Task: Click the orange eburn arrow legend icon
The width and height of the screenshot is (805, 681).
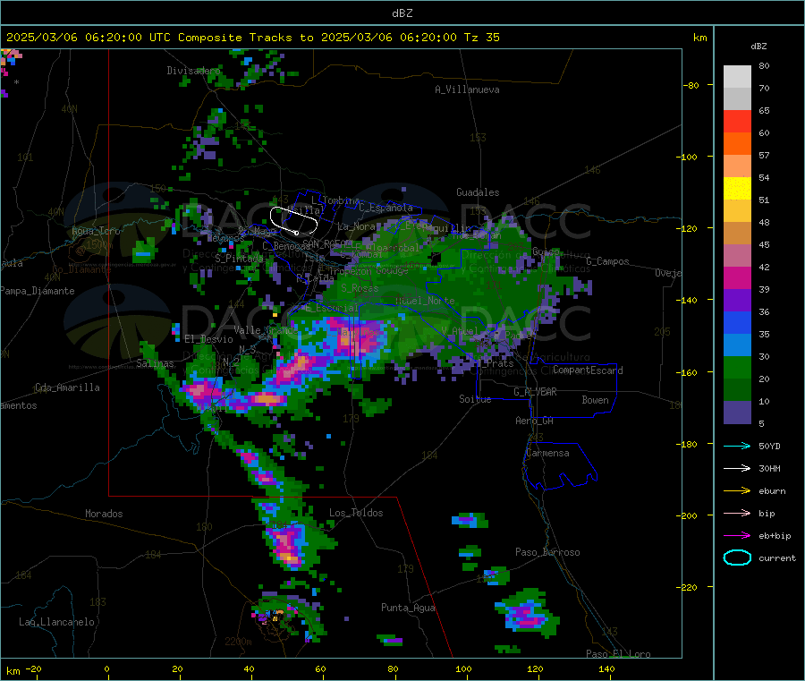Action: [737, 490]
